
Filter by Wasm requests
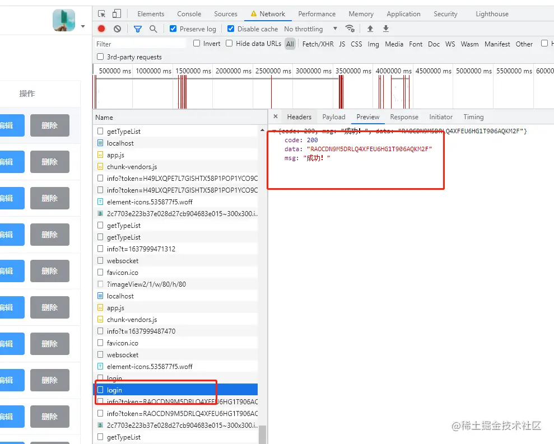click(469, 44)
